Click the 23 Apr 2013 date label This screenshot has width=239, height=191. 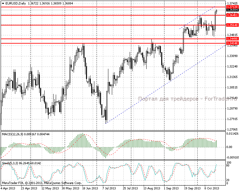pyautogui.click(x=29, y=188)
